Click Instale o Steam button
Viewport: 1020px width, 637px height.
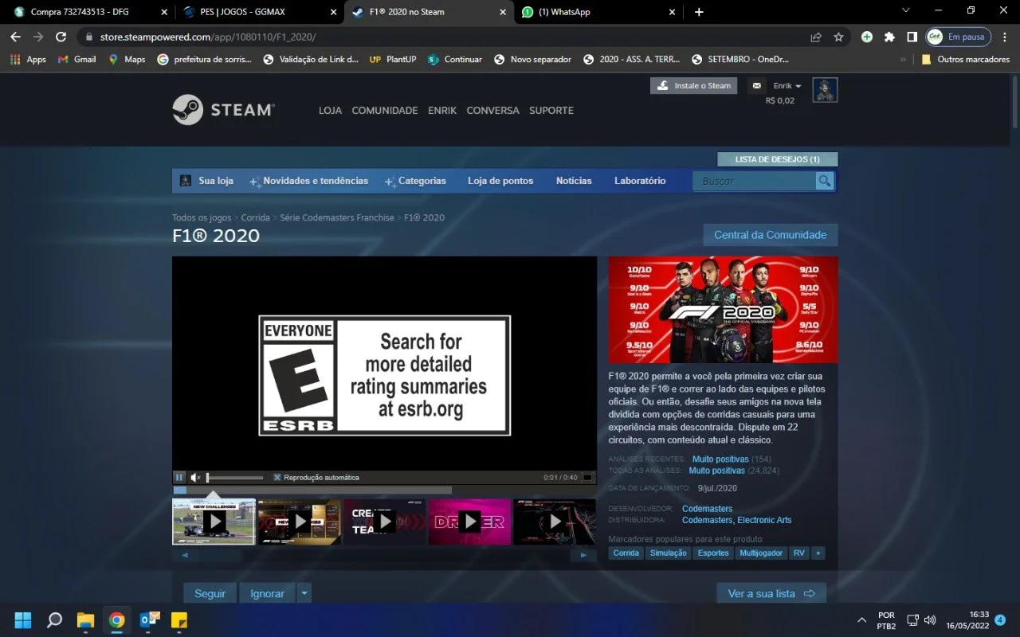coord(694,86)
